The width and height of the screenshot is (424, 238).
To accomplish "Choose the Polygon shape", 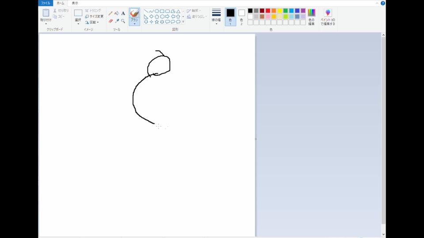I will pos(173,11).
